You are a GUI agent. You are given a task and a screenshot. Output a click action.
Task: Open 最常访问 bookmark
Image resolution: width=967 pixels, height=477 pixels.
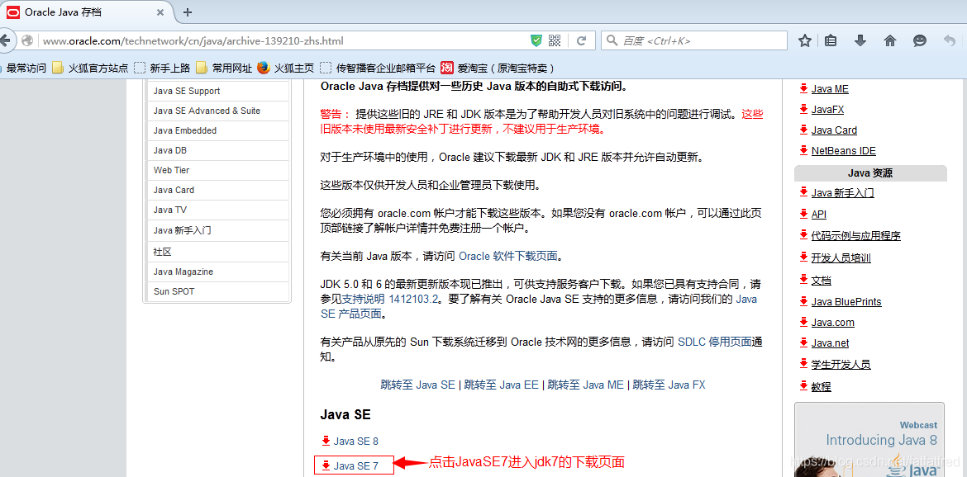[26, 68]
